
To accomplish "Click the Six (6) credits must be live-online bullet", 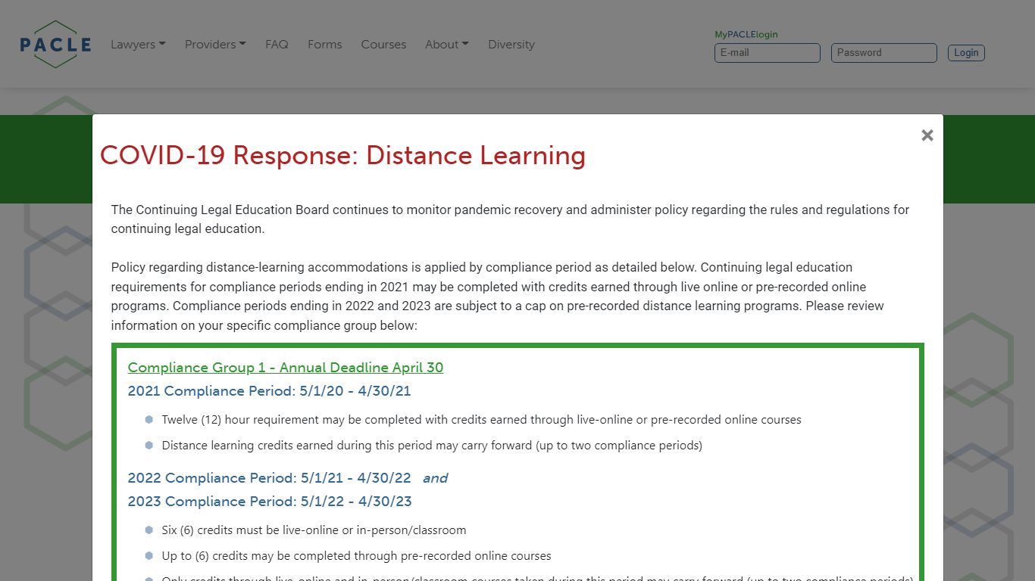I will tap(314, 530).
